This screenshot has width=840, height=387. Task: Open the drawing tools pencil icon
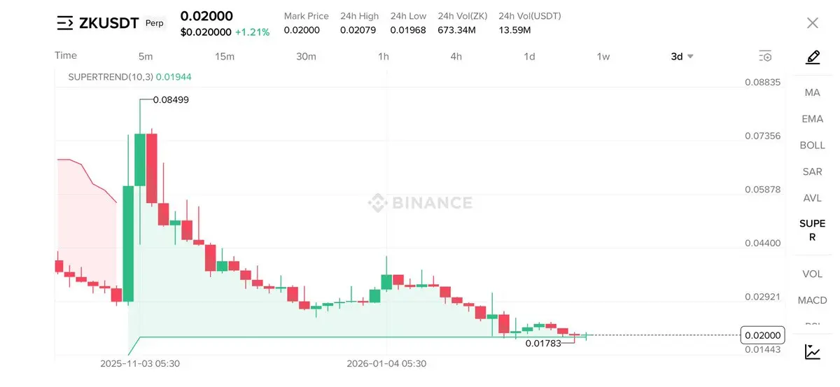(813, 57)
